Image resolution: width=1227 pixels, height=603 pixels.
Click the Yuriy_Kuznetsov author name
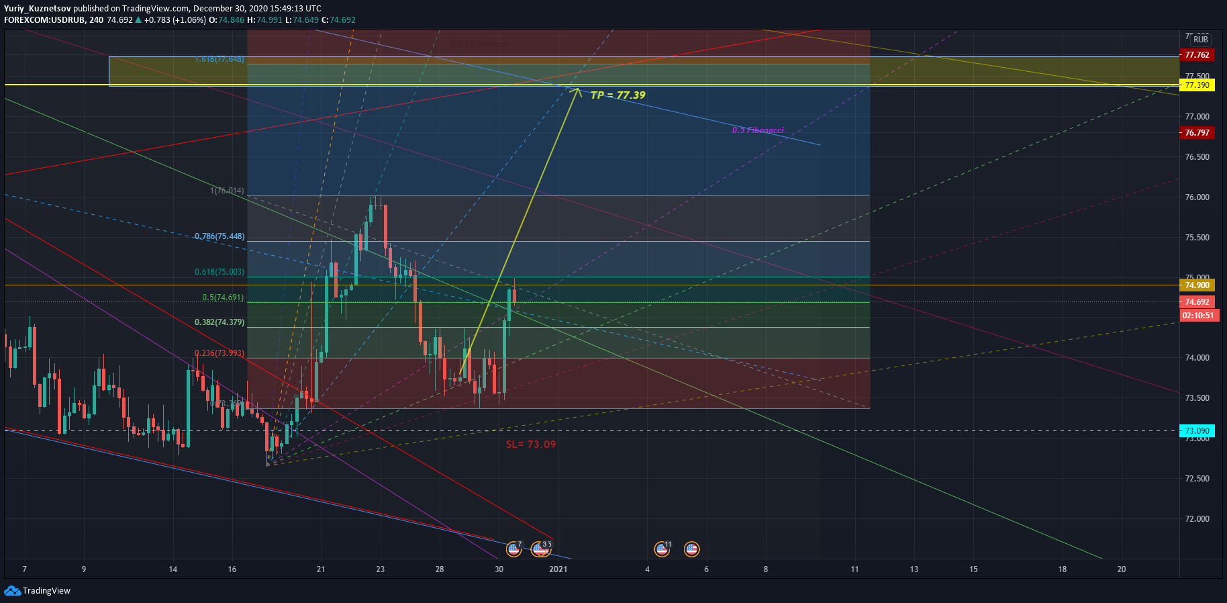pyautogui.click(x=38, y=9)
